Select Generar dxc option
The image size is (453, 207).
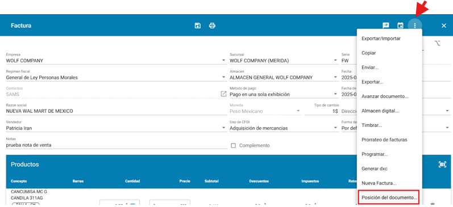pyautogui.click(x=389, y=168)
